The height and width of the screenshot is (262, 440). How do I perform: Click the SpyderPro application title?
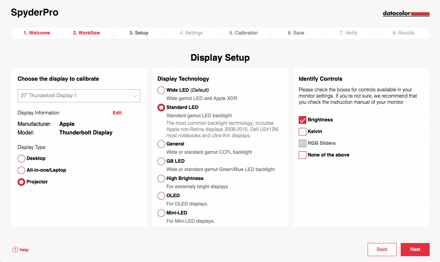tap(34, 13)
